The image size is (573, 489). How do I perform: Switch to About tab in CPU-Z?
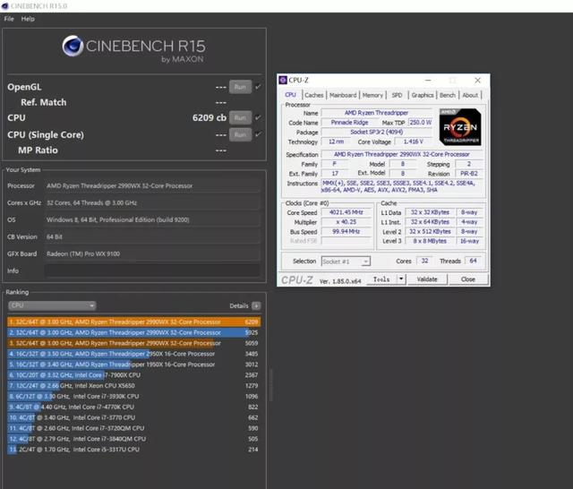click(x=470, y=95)
